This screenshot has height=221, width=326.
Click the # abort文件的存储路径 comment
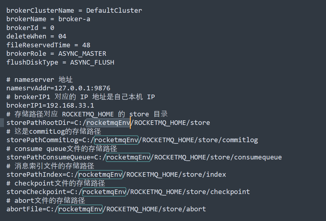pyautogui.click(x=46, y=201)
